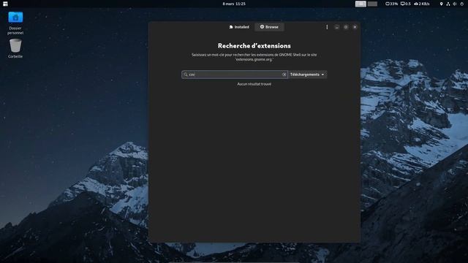Open the volume speaker tray icon
468x263 pixels.
(x=455, y=4)
